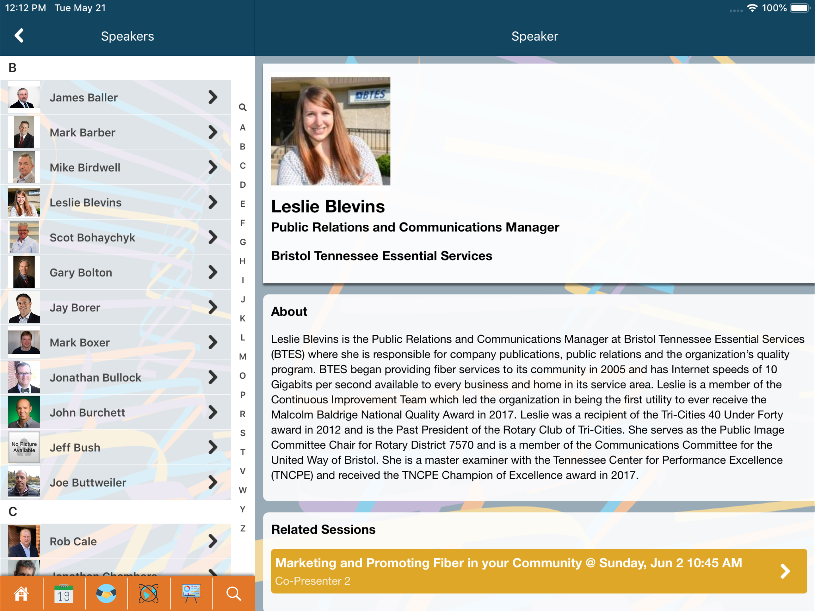Open the handshake icon in bottom toolbar
The height and width of the screenshot is (611, 815).
point(106,594)
